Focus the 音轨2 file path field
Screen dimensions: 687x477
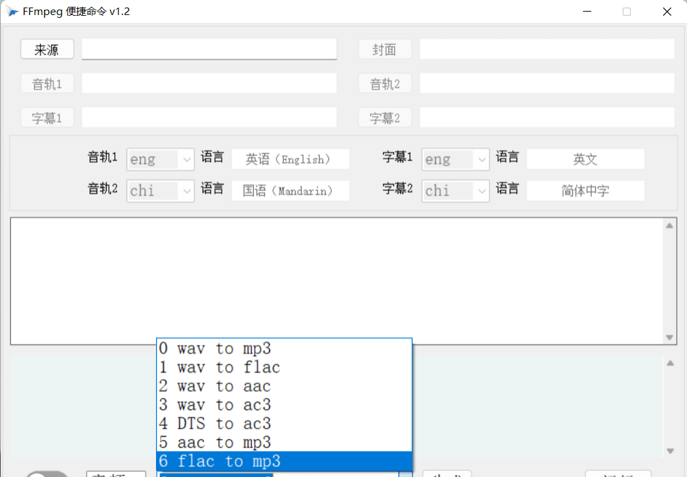[x=547, y=83]
